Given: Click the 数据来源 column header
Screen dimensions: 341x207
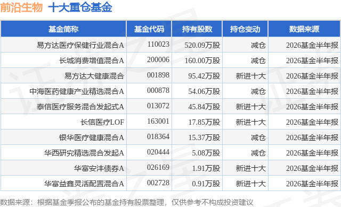Looking at the screenshot, I should (x=304, y=29).
